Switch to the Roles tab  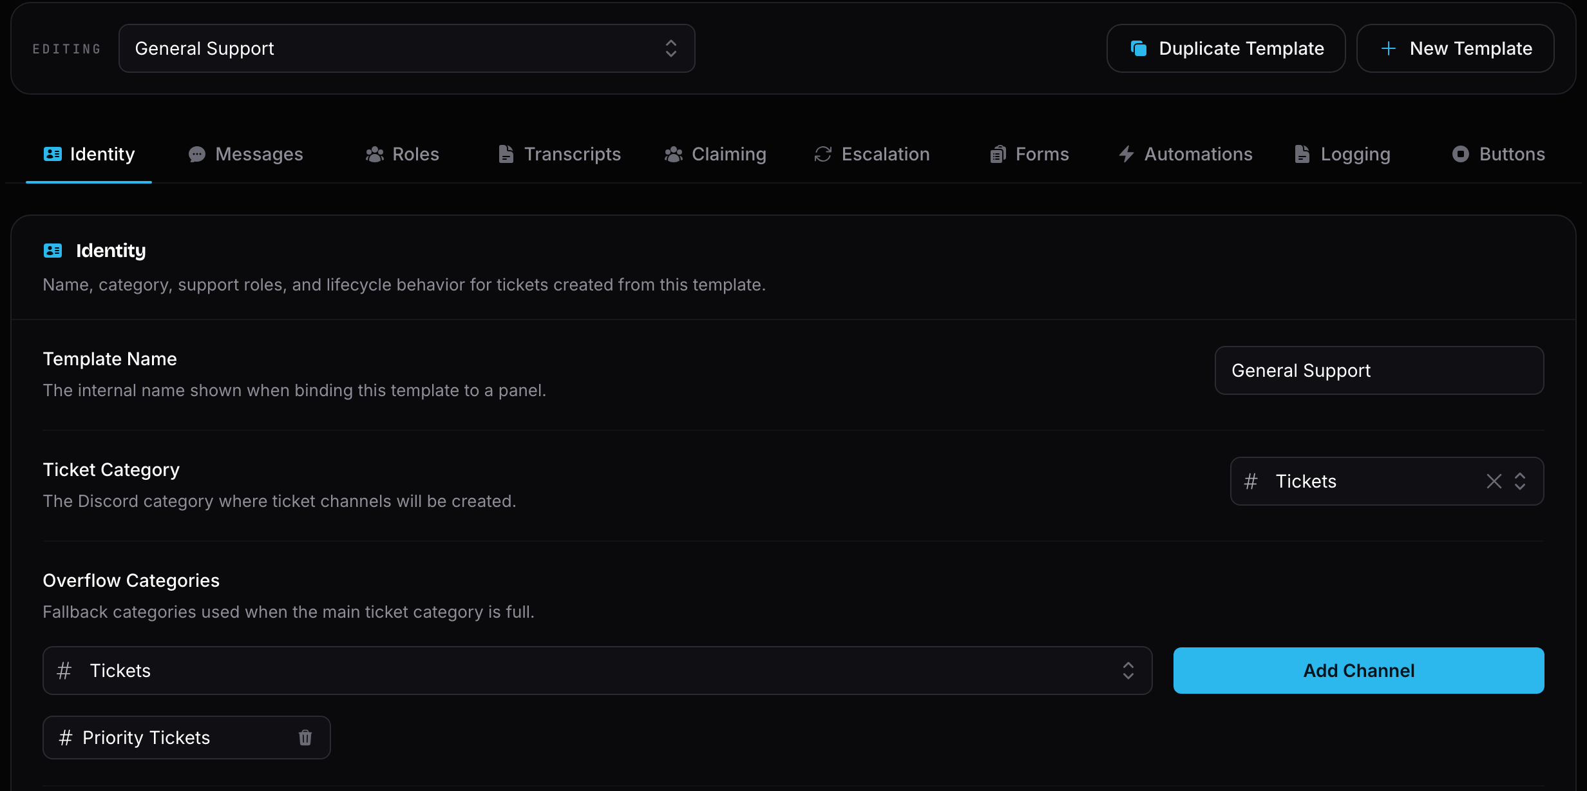403,155
